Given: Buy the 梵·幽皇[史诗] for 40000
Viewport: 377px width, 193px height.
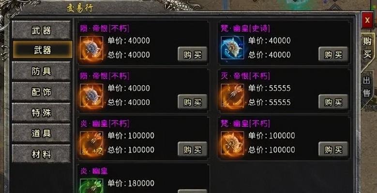Looking at the screenshot, I should point(333,54).
